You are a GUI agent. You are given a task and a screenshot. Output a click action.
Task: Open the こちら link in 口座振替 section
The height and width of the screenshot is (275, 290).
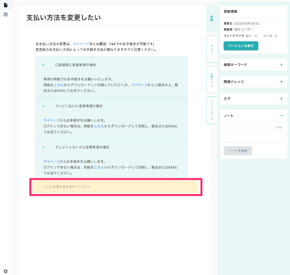tap(58, 85)
